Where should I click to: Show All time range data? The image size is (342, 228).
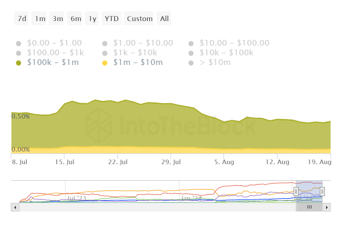click(x=164, y=19)
